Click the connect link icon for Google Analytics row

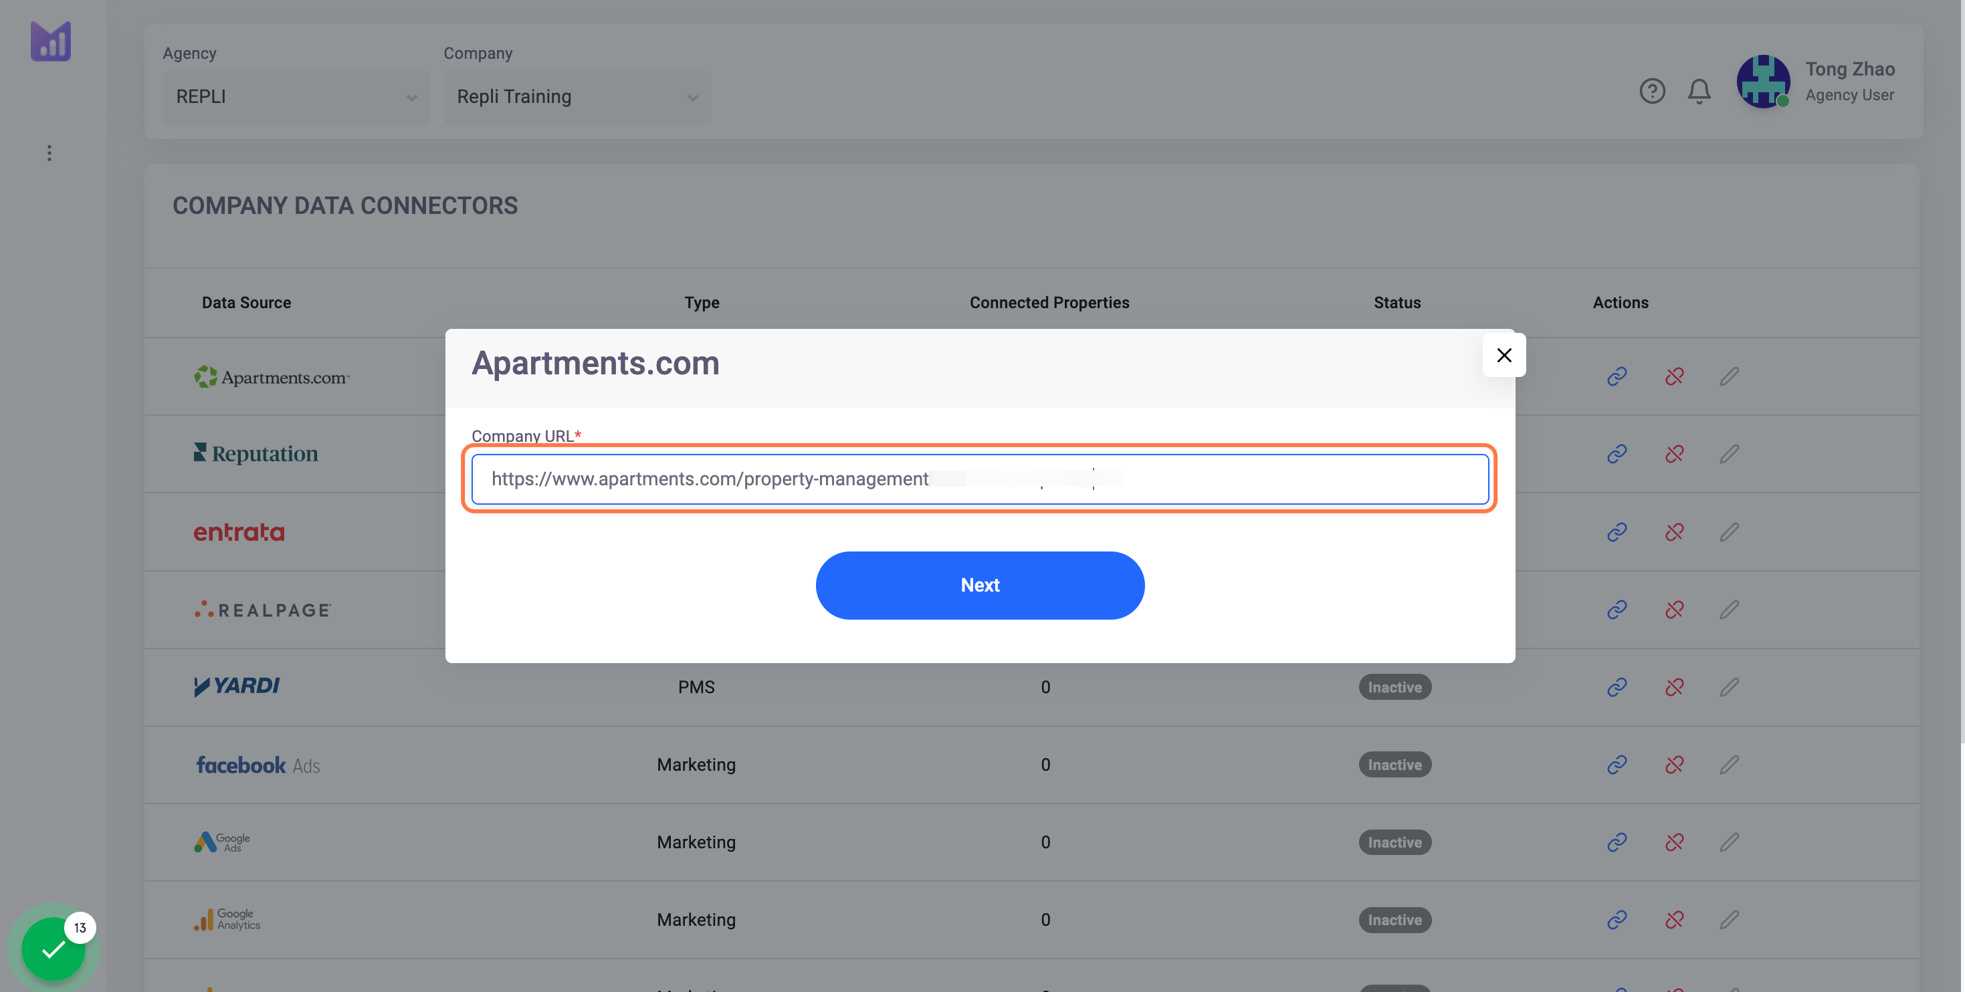[1617, 920]
